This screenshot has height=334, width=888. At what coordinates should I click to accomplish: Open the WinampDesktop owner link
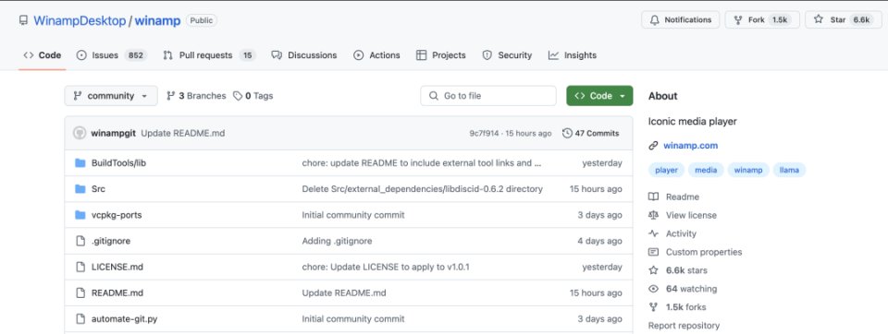click(80, 21)
